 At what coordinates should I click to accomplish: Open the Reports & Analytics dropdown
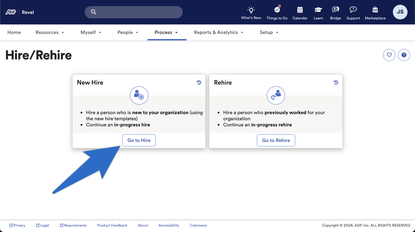219,32
